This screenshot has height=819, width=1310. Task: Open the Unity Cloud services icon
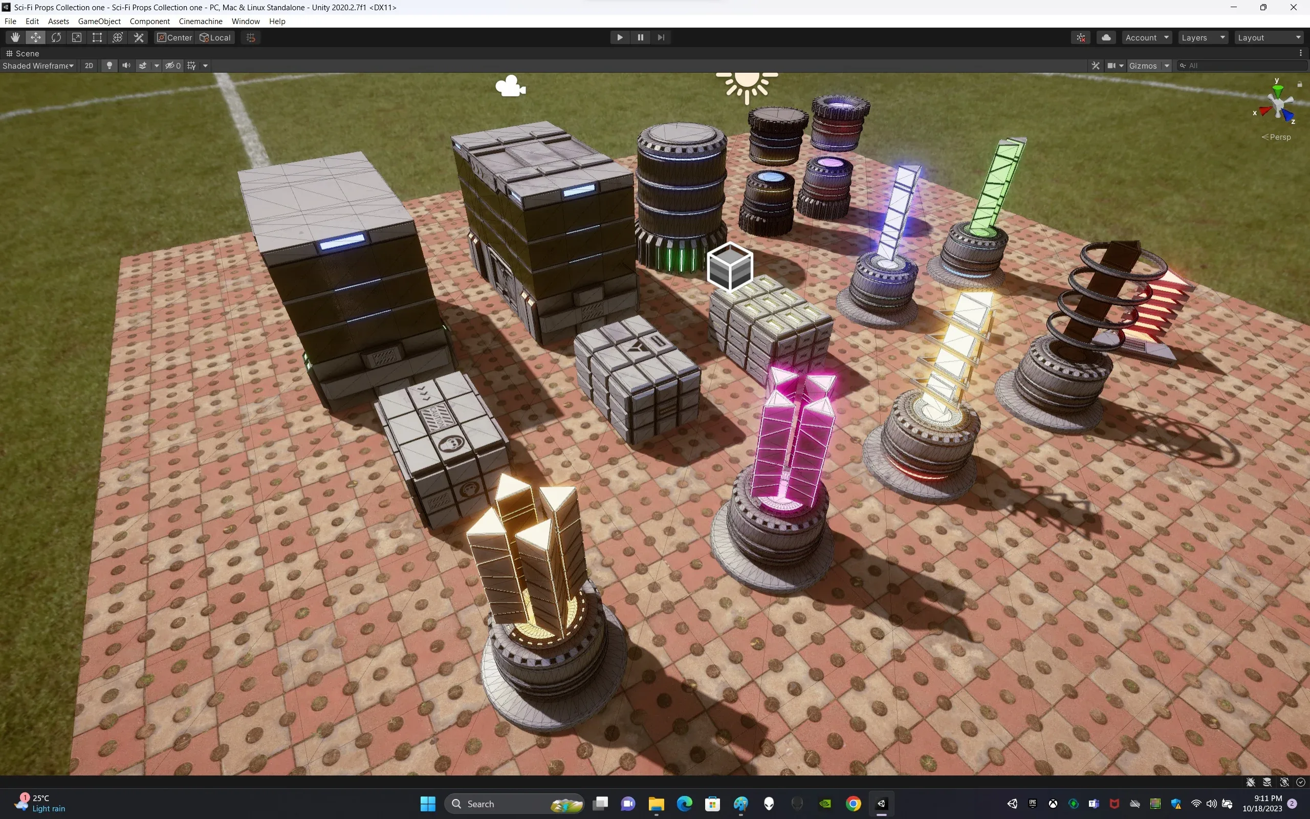[1106, 37]
